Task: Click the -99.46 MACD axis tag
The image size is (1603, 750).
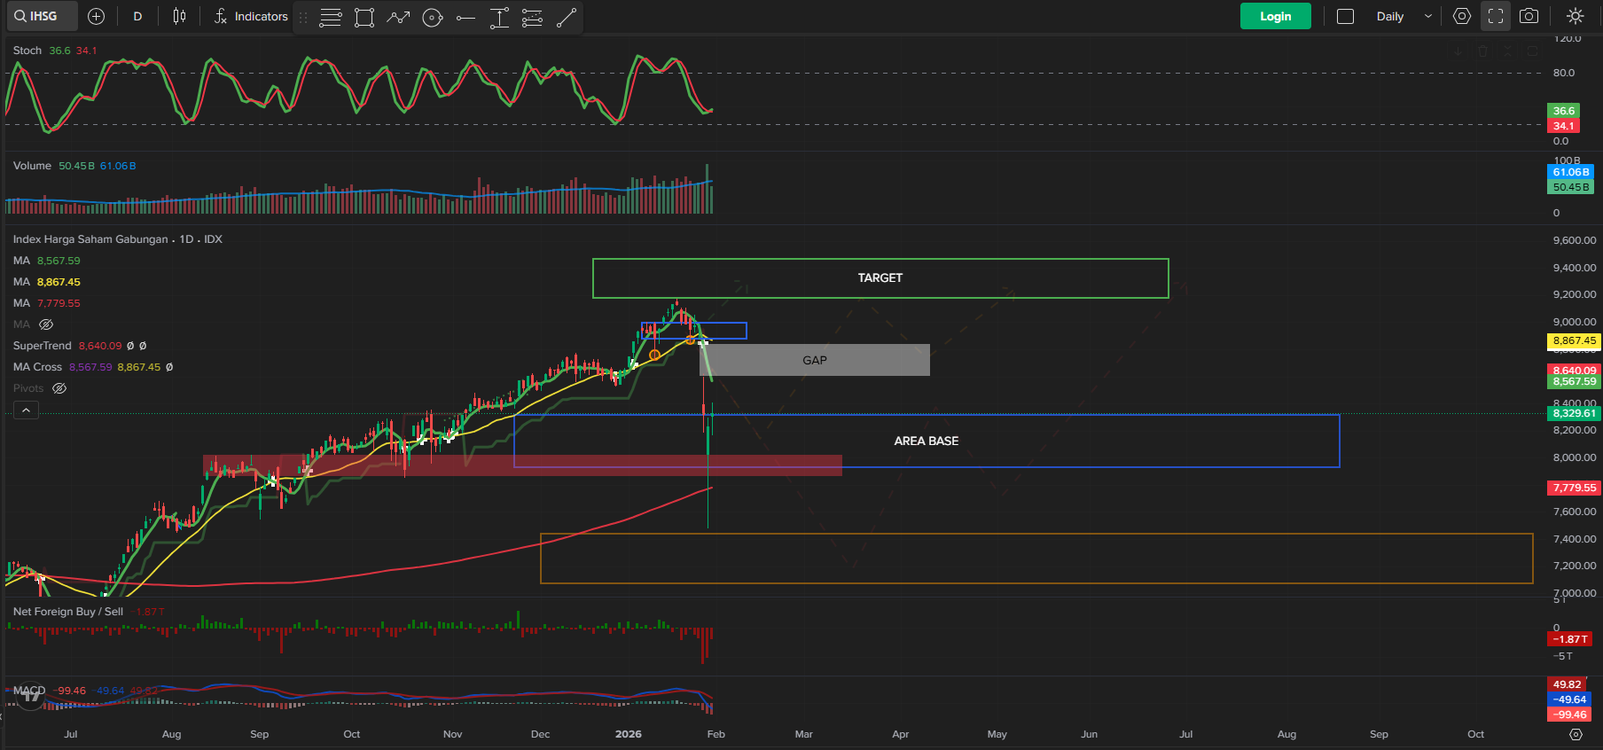Action: pyautogui.click(x=1570, y=715)
